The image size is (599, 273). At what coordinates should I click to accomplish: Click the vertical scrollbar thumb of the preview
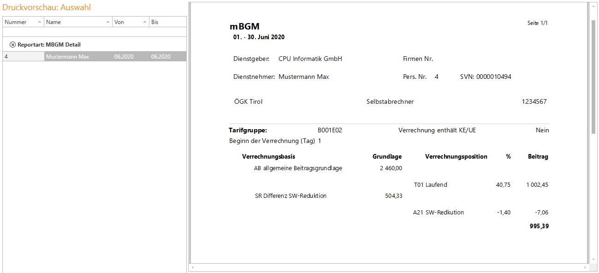593,77
